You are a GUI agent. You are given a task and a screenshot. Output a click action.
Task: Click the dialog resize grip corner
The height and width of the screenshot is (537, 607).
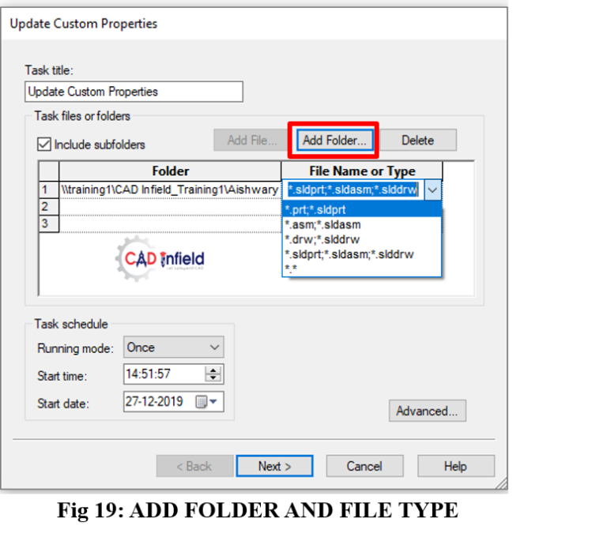pos(501,483)
